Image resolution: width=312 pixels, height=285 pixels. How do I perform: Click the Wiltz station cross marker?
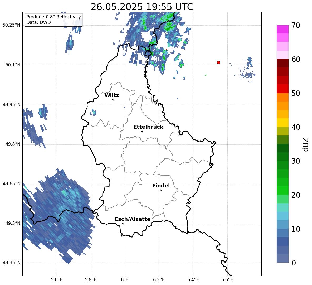113,100
